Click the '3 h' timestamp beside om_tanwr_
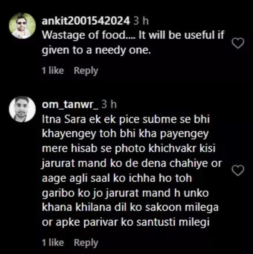The image size is (253, 254). point(109,105)
